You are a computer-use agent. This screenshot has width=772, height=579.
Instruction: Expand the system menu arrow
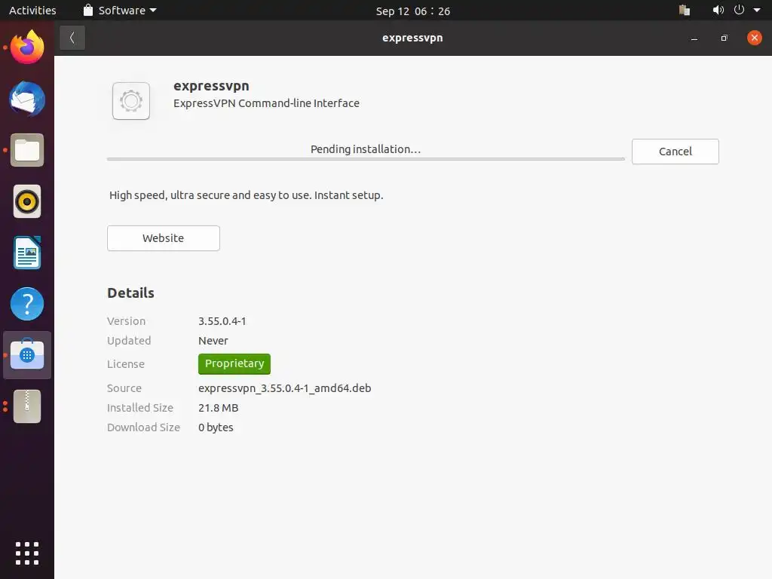click(757, 11)
